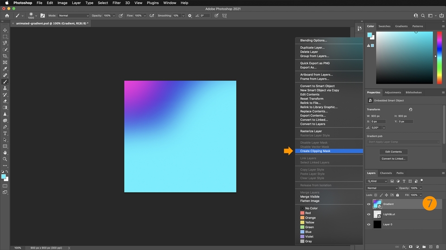The image size is (446, 250).
Task: Open the brush Mode dropdown
Action: [73, 16]
